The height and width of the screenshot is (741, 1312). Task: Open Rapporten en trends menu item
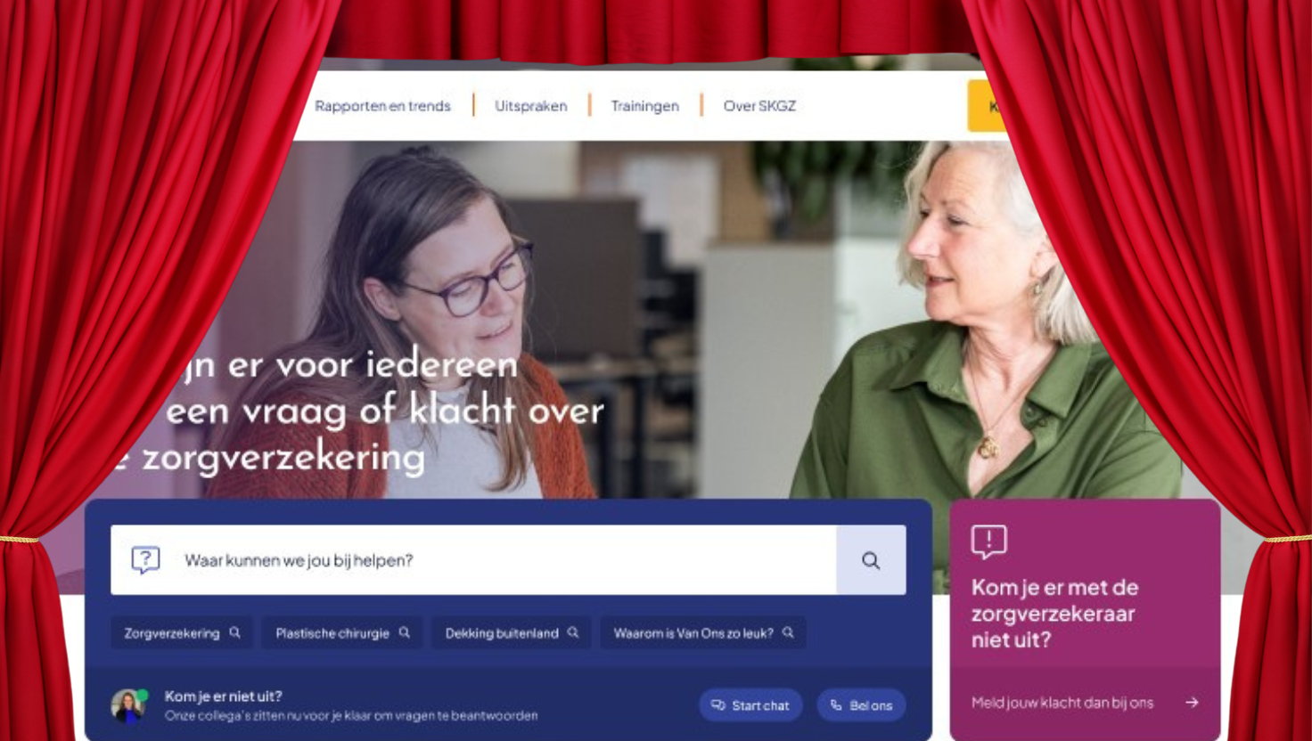[x=382, y=106]
